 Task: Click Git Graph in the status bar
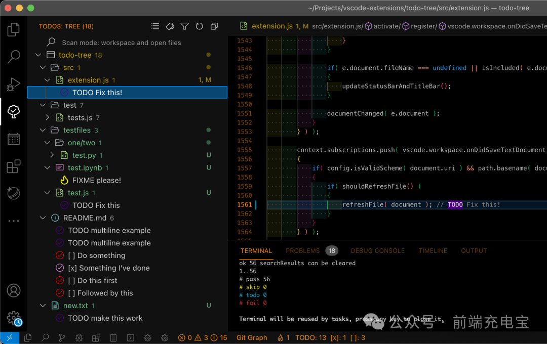[252, 337]
